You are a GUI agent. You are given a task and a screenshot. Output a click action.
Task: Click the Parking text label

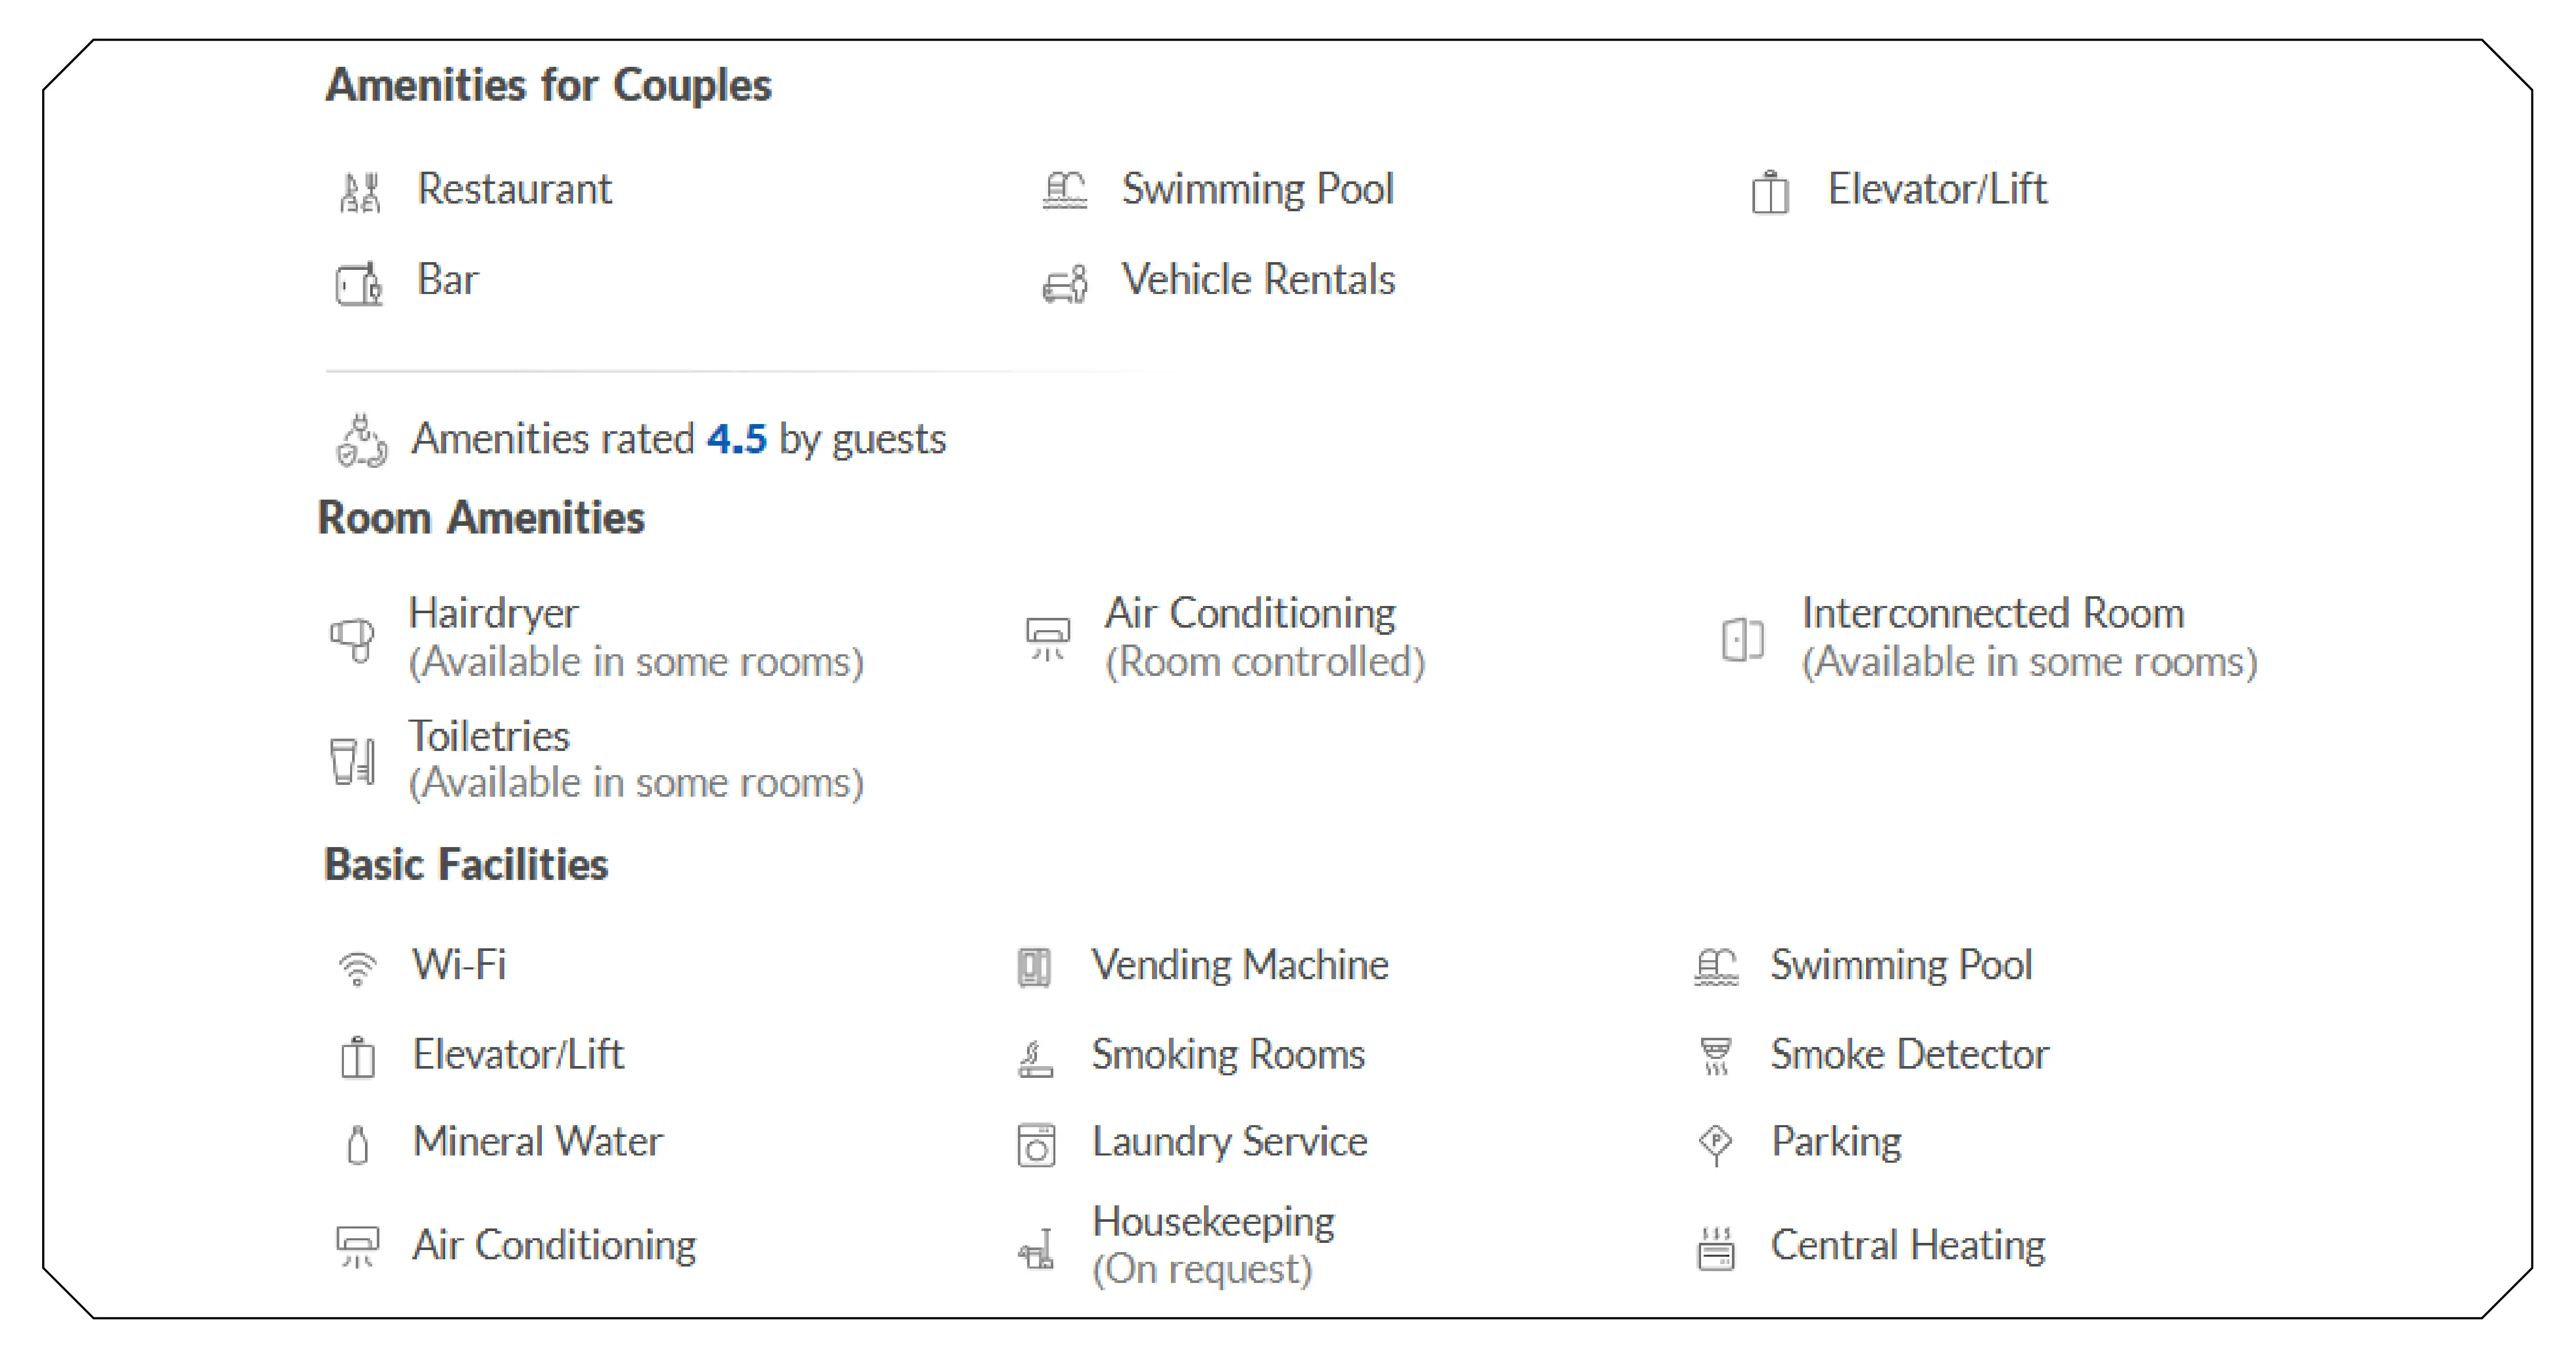pos(1836,1143)
